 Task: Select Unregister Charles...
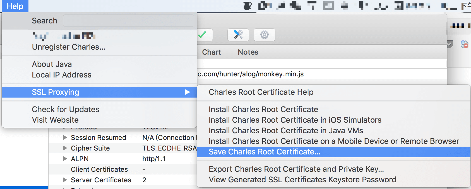(x=68, y=47)
